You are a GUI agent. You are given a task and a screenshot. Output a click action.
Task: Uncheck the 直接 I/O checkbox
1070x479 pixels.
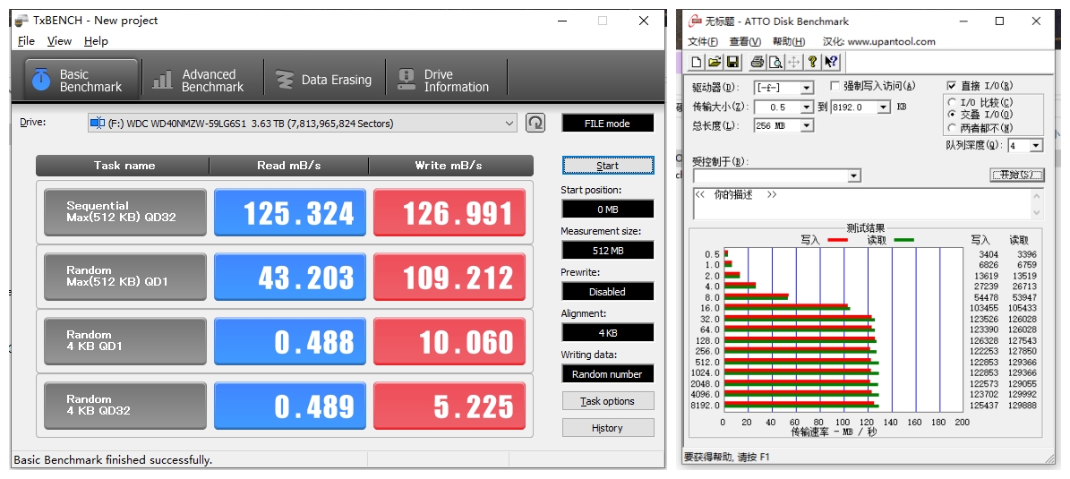[x=952, y=86]
